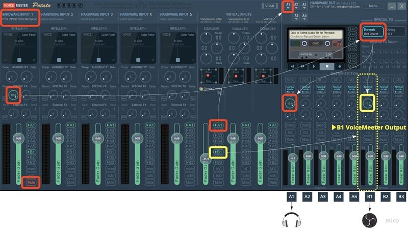Stop the cassette recorder

tap(327, 66)
